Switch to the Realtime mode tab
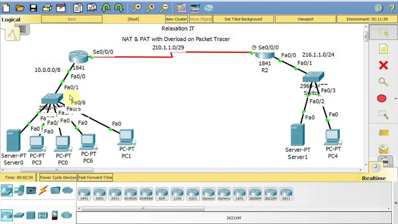This screenshot has width=398, height=224. tap(374, 178)
